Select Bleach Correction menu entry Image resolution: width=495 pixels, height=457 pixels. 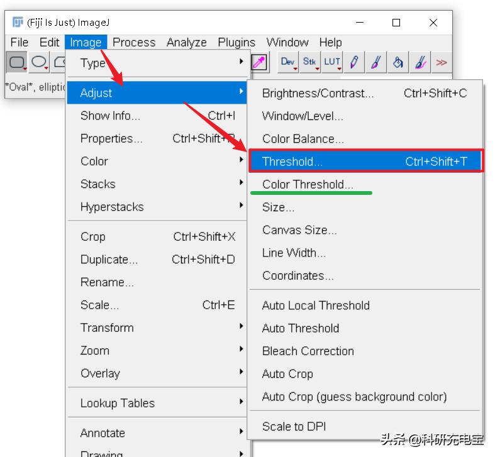point(365,351)
